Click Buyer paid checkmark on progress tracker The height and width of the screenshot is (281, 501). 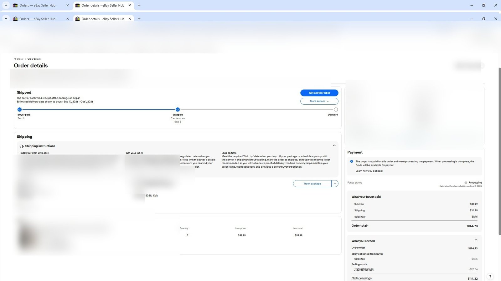(x=19, y=110)
